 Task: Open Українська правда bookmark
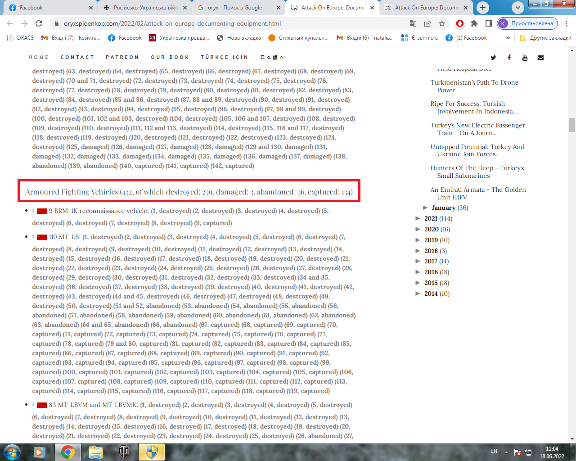179,38
